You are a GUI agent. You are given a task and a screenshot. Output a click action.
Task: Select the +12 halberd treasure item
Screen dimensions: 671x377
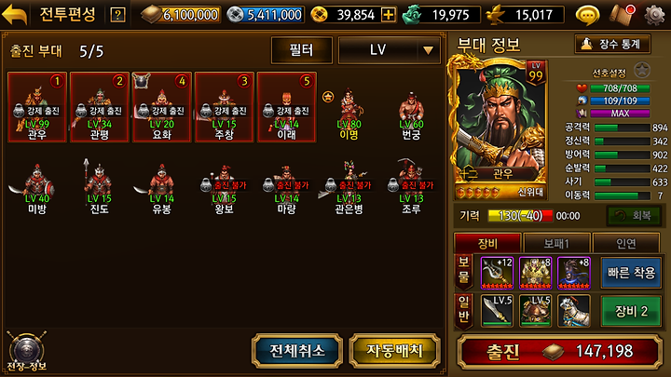tap(497, 273)
